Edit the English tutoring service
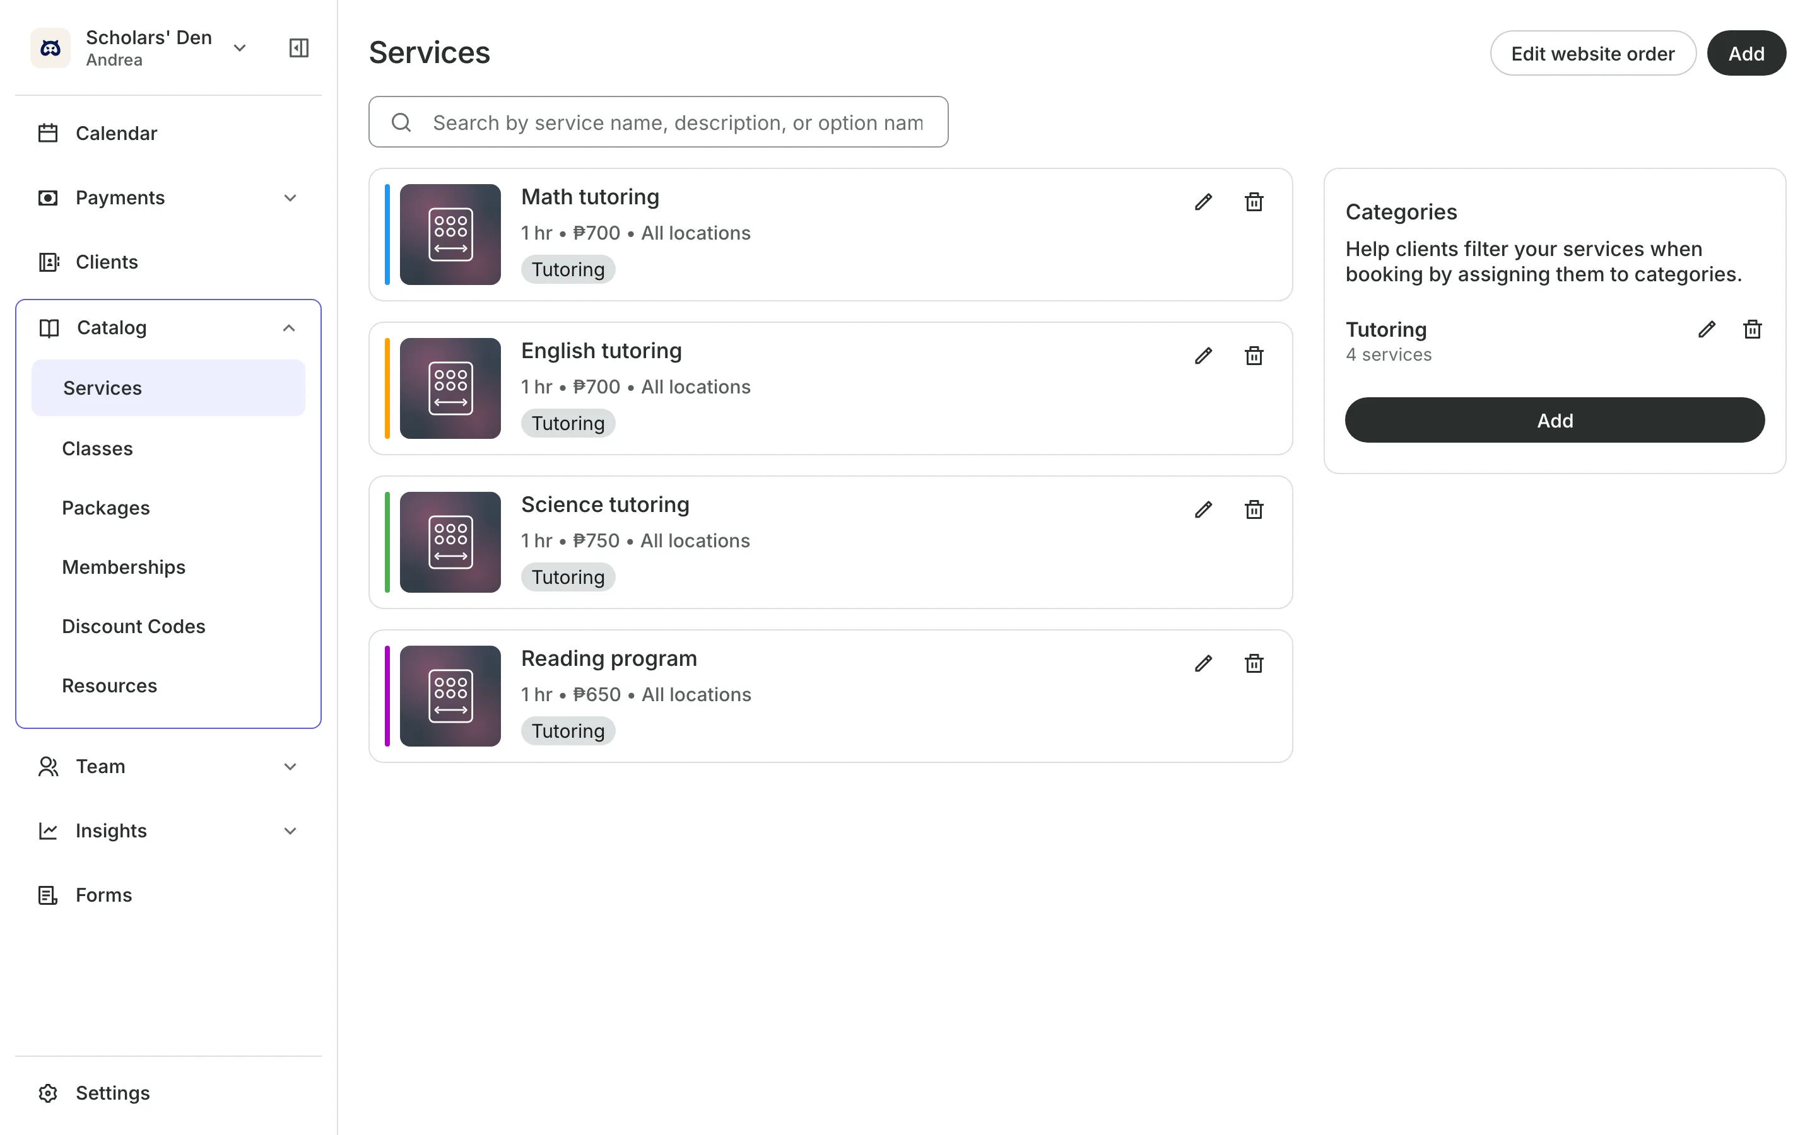This screenshot has height=1135, width=1817. pos(1203,356)
